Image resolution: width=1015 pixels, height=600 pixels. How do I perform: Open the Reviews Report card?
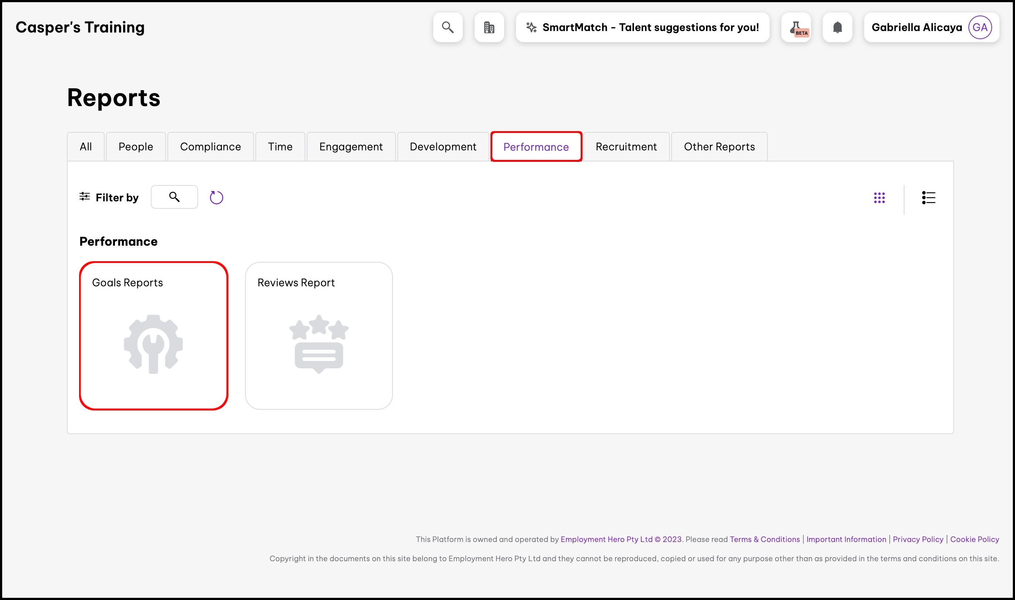click(x=319, y=335)
